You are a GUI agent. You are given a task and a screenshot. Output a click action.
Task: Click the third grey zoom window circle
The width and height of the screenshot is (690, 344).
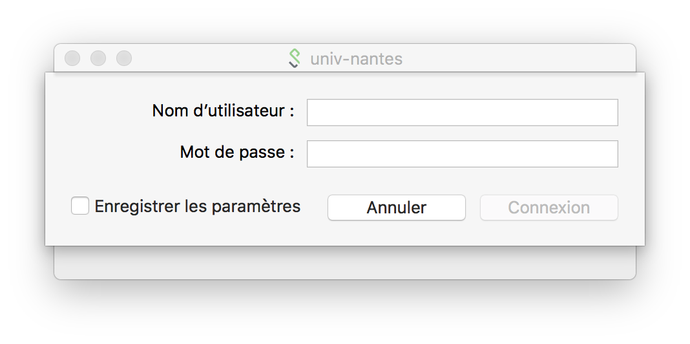coord(124,58)
